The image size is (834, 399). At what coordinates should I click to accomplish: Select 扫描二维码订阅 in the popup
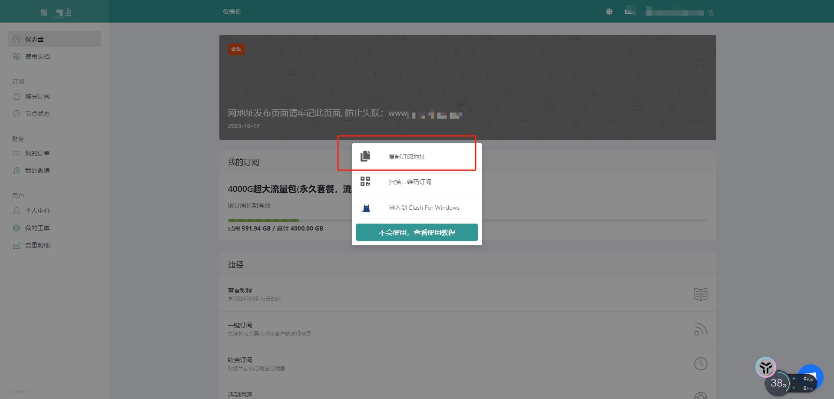point(410,182)
